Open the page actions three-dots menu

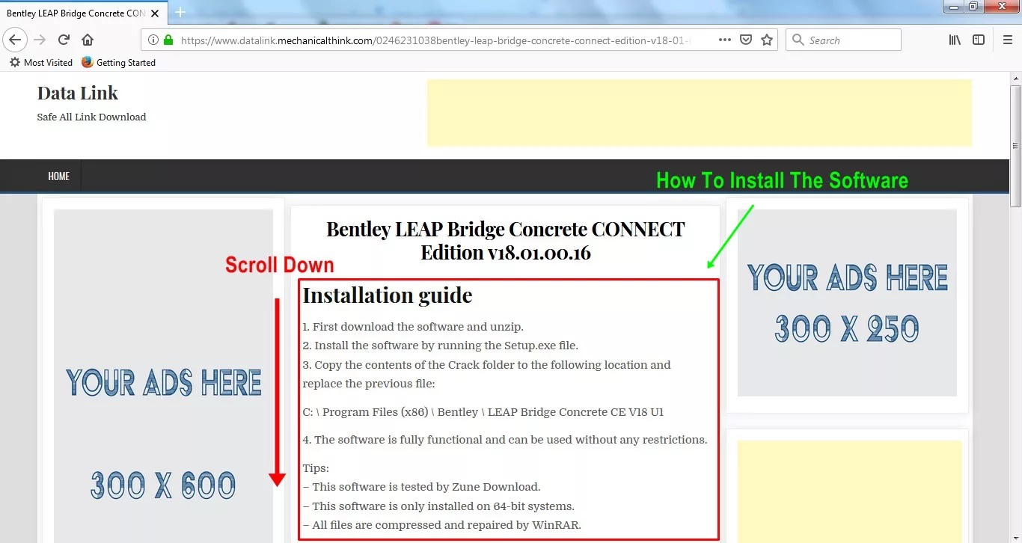click(x=724, y=40)
